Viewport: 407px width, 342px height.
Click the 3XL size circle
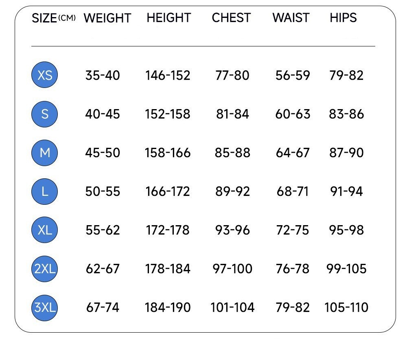45,307
